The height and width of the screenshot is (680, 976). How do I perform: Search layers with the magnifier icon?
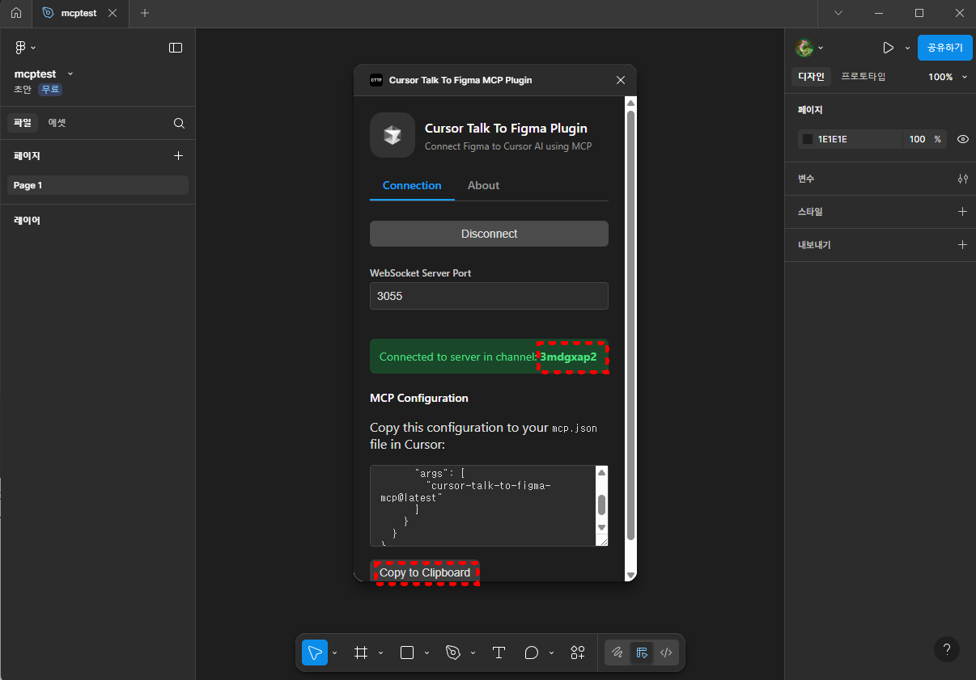(x=179, y=124)
